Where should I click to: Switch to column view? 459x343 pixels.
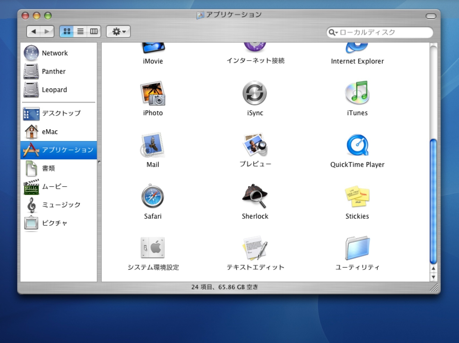[94, 31]
